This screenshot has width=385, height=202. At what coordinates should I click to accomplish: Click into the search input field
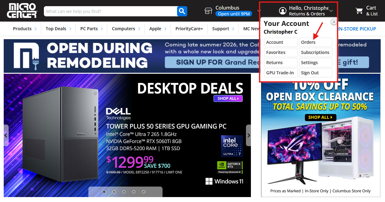click(111, 11)
